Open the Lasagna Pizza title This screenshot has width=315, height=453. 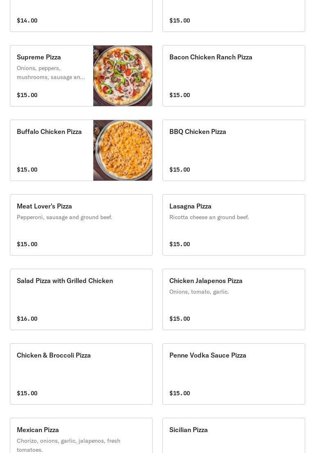pyautogui.click(x=190, y=206)
